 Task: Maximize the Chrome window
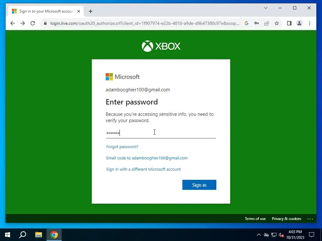[x=294, y=8]
